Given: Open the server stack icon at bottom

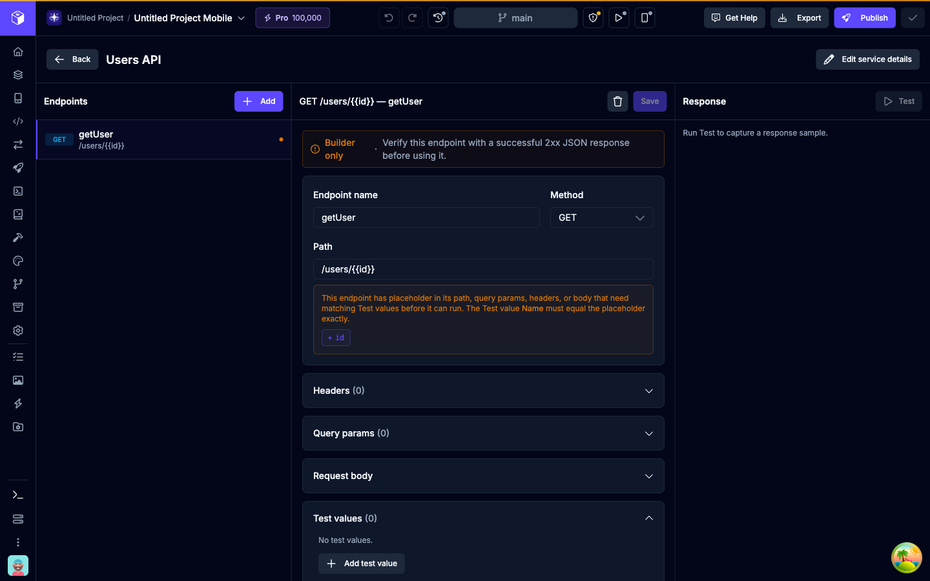Looking at the screenshot, I should click(18, 519).
